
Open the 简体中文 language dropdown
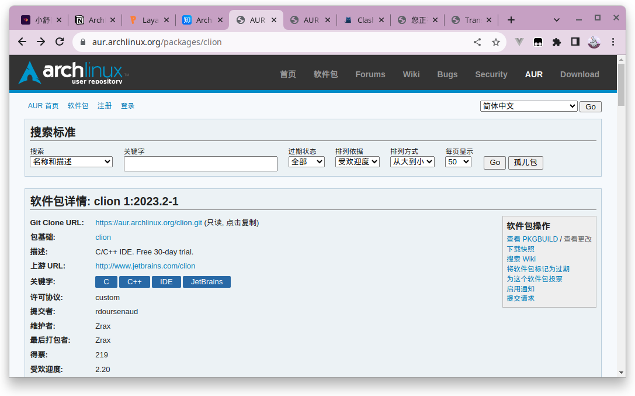(x=529, y=106)
